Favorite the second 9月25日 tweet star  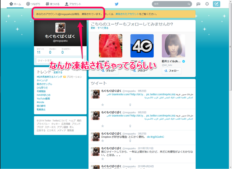pyautogui.click(x=103, y=126)
